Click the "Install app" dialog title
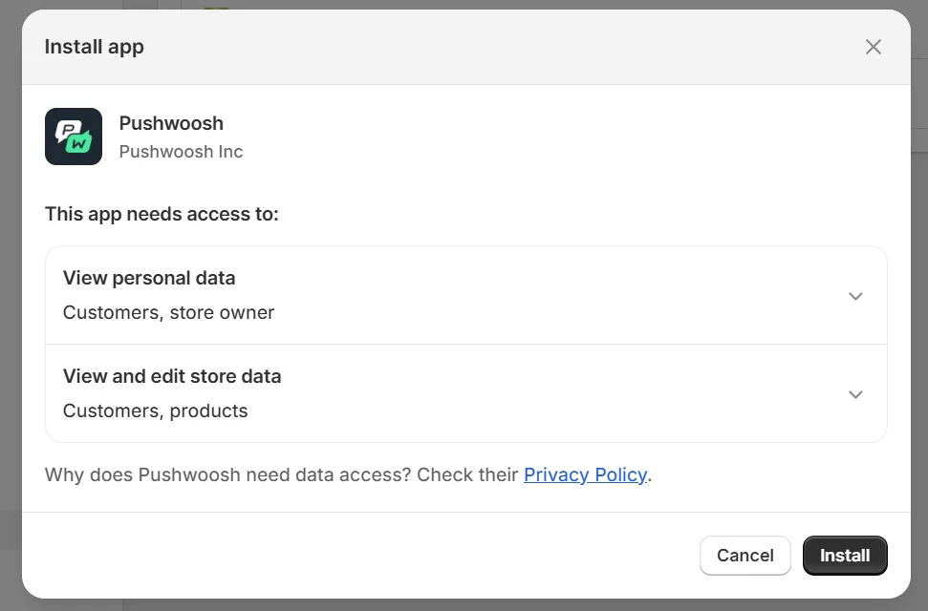The height and width of the screenshot is (611, 928). (94, 47)
